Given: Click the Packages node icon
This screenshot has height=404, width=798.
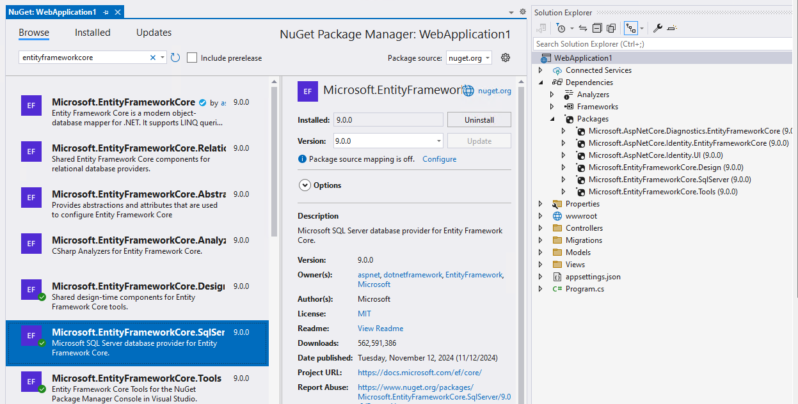Looking at the screenshot, I should 568,119.
